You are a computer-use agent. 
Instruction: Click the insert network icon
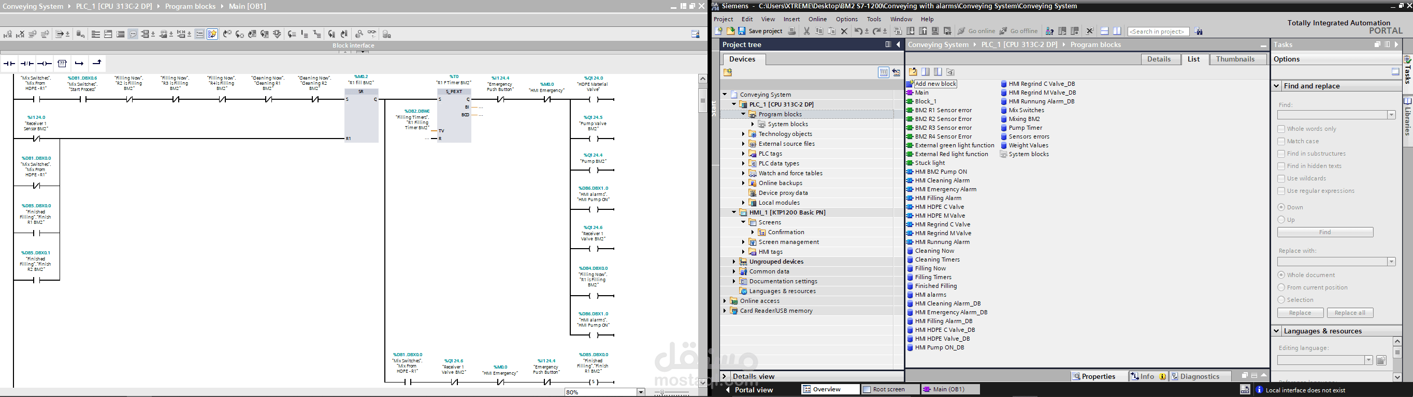click(8, 34)
